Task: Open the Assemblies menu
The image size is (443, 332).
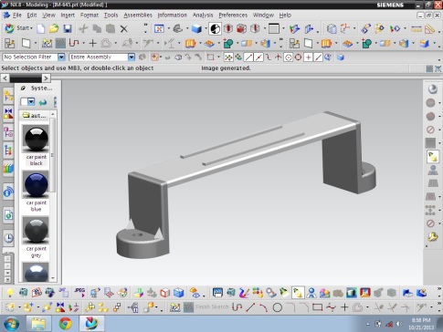Action: tap(138, 15)
